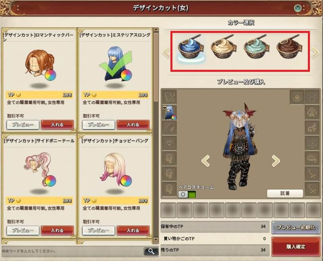Show previous hair colors with left arrow
The image size is (323, 261).
pyautogui.click(x=166, y=52)
